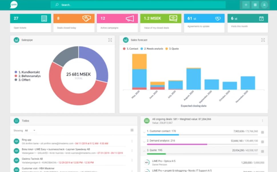The height and width of the screenshot is (172, 277).
Task: Open the Active campaigns card
Action: (117, 23)
